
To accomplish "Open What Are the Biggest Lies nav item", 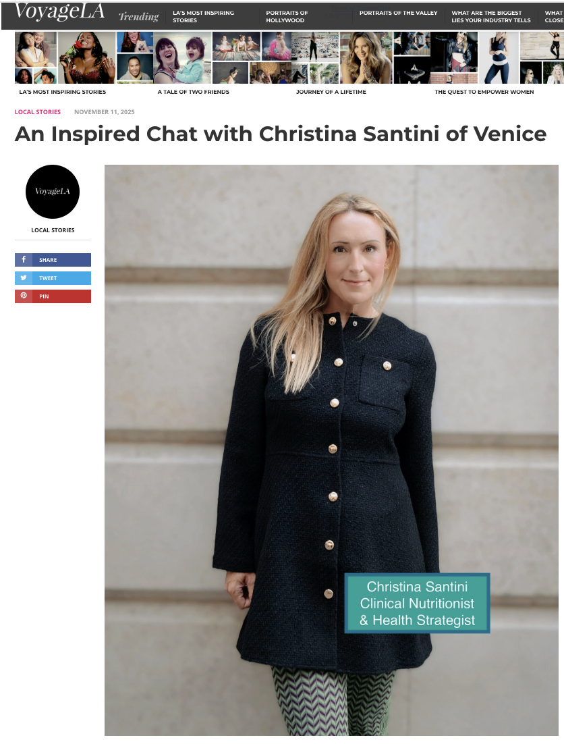I will [x=491, y=17].
